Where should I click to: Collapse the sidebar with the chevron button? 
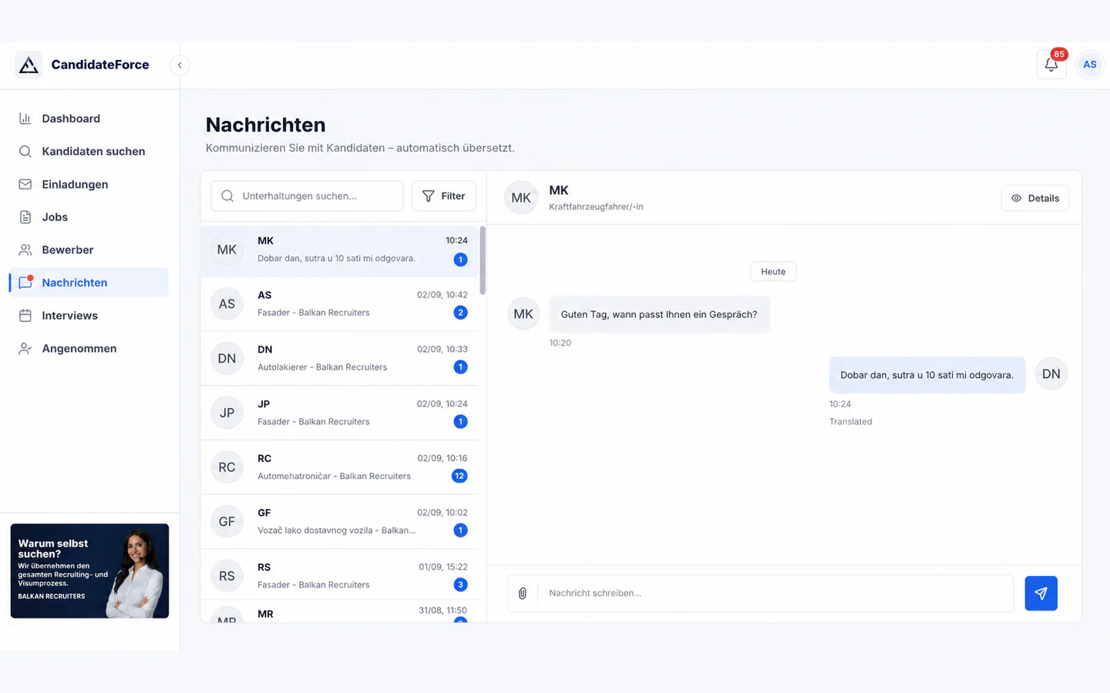180,65
